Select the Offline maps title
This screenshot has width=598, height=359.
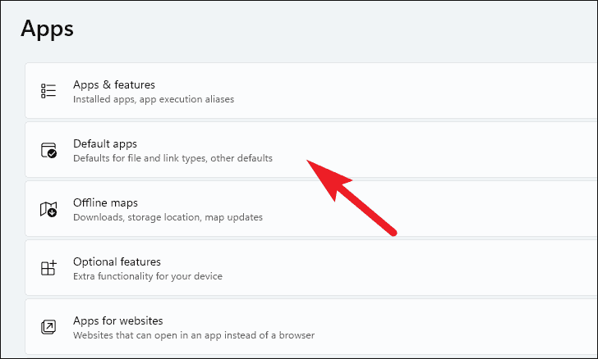[x=105, y=202]
